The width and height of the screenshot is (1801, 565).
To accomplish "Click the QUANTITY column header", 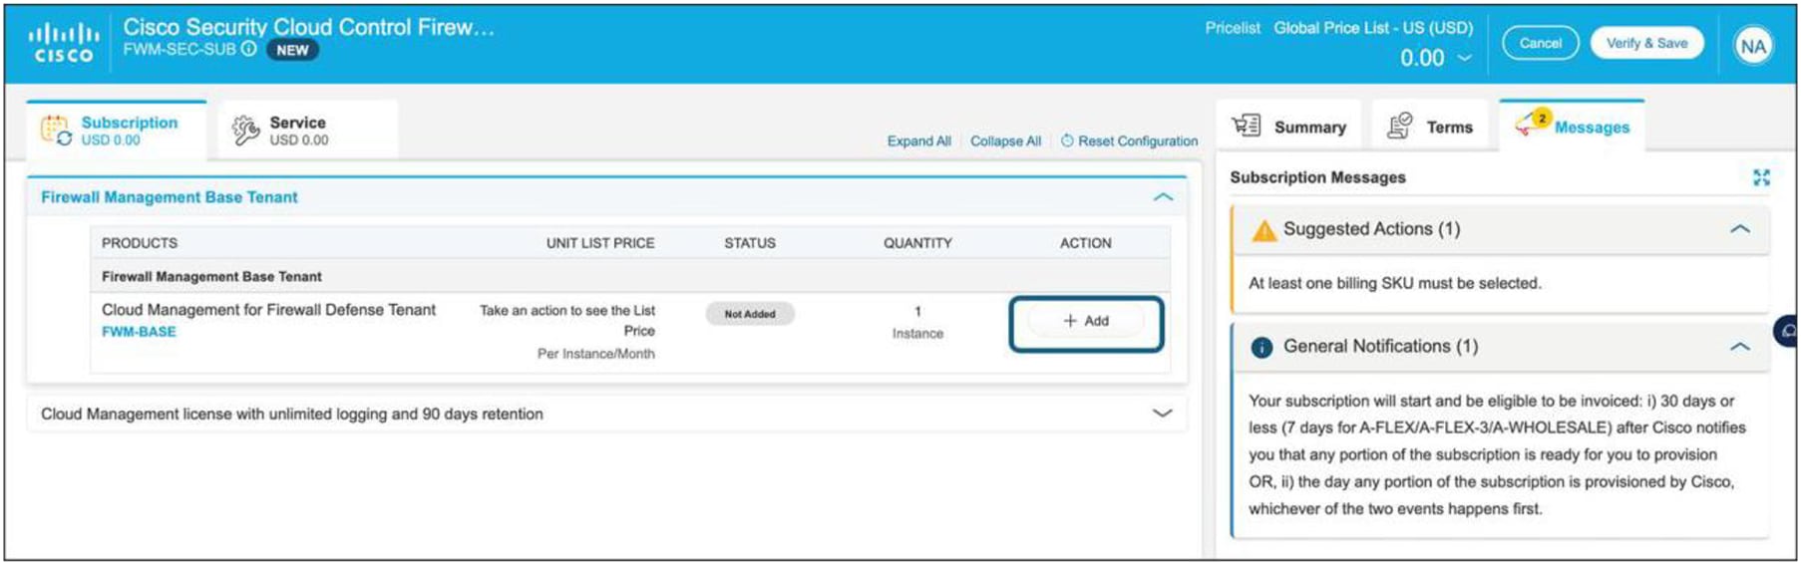I will tap(917, 243).
